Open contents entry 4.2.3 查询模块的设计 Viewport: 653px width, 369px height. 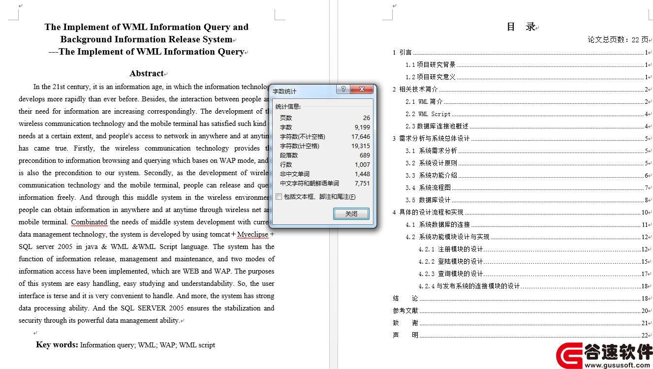tap(533, 274)
